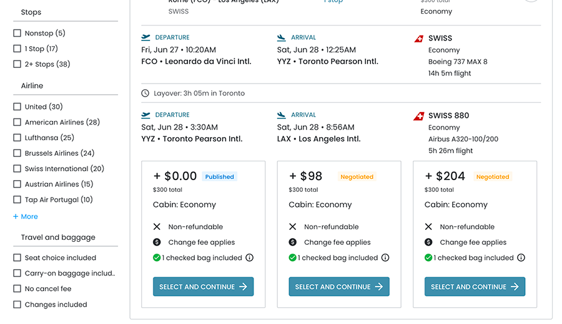Click Toronto arrival plane icon

282,37
